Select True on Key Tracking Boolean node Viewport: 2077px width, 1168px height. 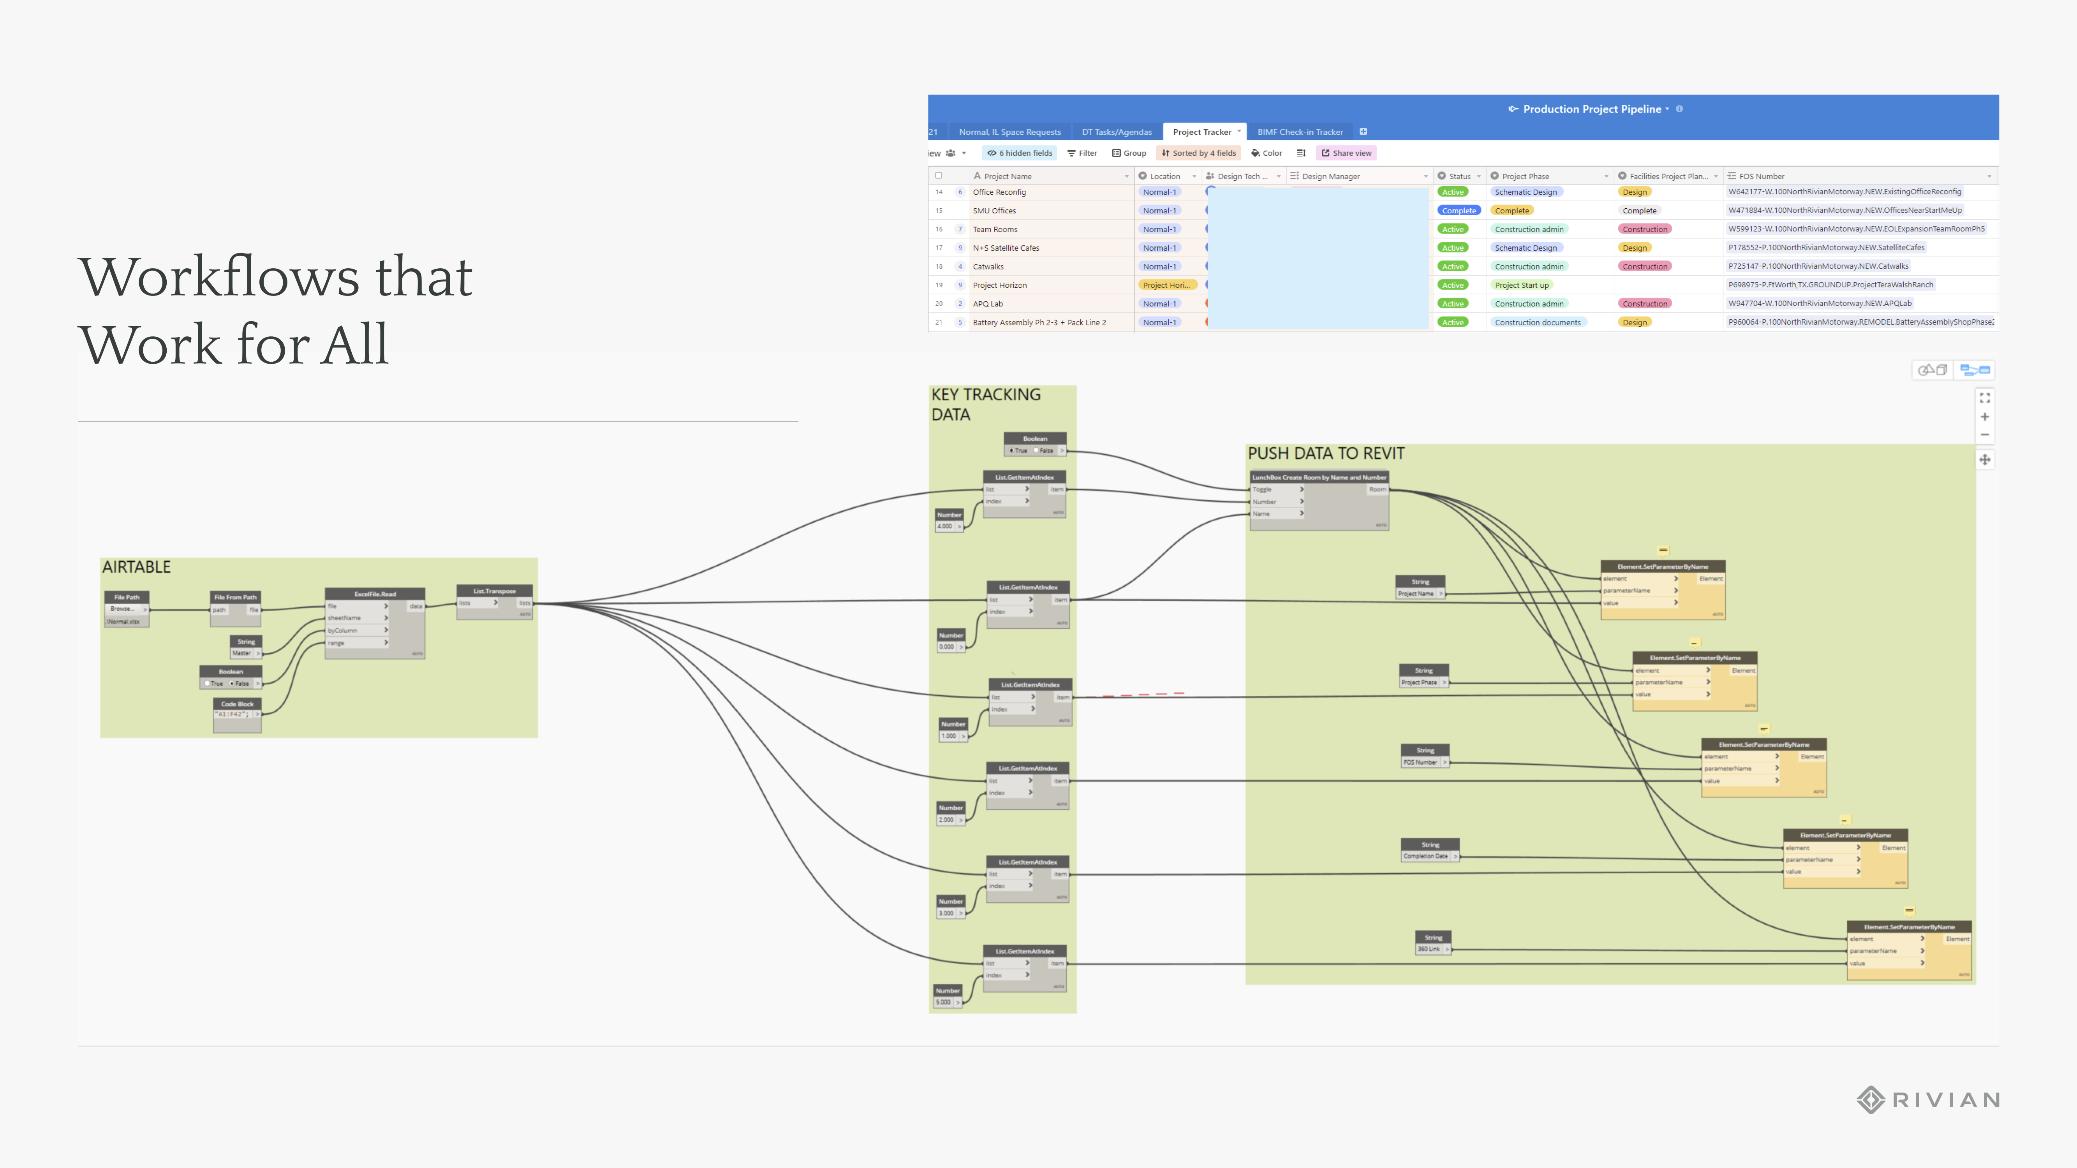(x=1013, y=450)
